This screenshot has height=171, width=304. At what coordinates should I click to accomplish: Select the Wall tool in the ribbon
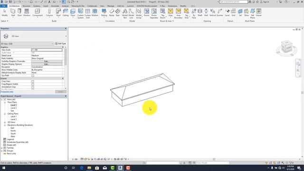[x=13, y=13]
